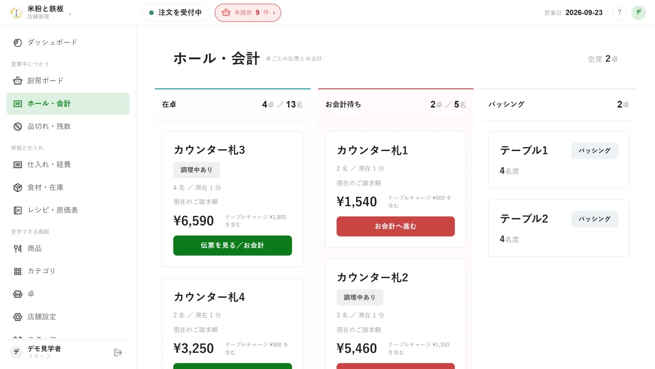Click the 仕入れ・経費 icon

coord(18,165)
